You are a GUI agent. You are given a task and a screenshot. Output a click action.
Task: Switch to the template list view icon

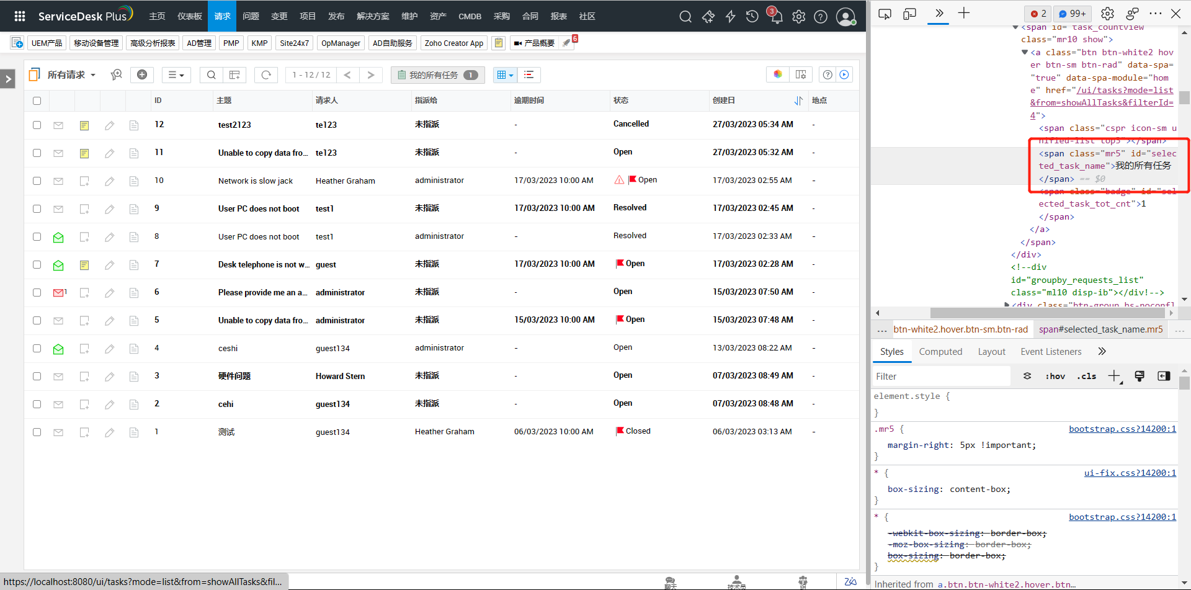[529, 75]
